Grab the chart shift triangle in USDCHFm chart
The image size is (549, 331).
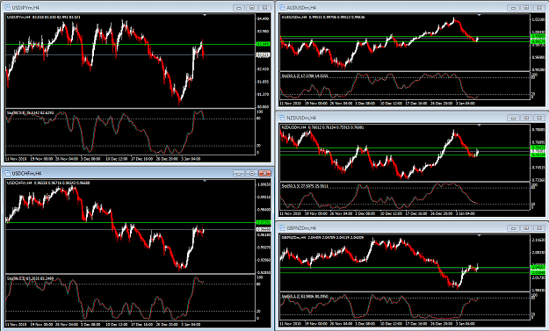205,181
